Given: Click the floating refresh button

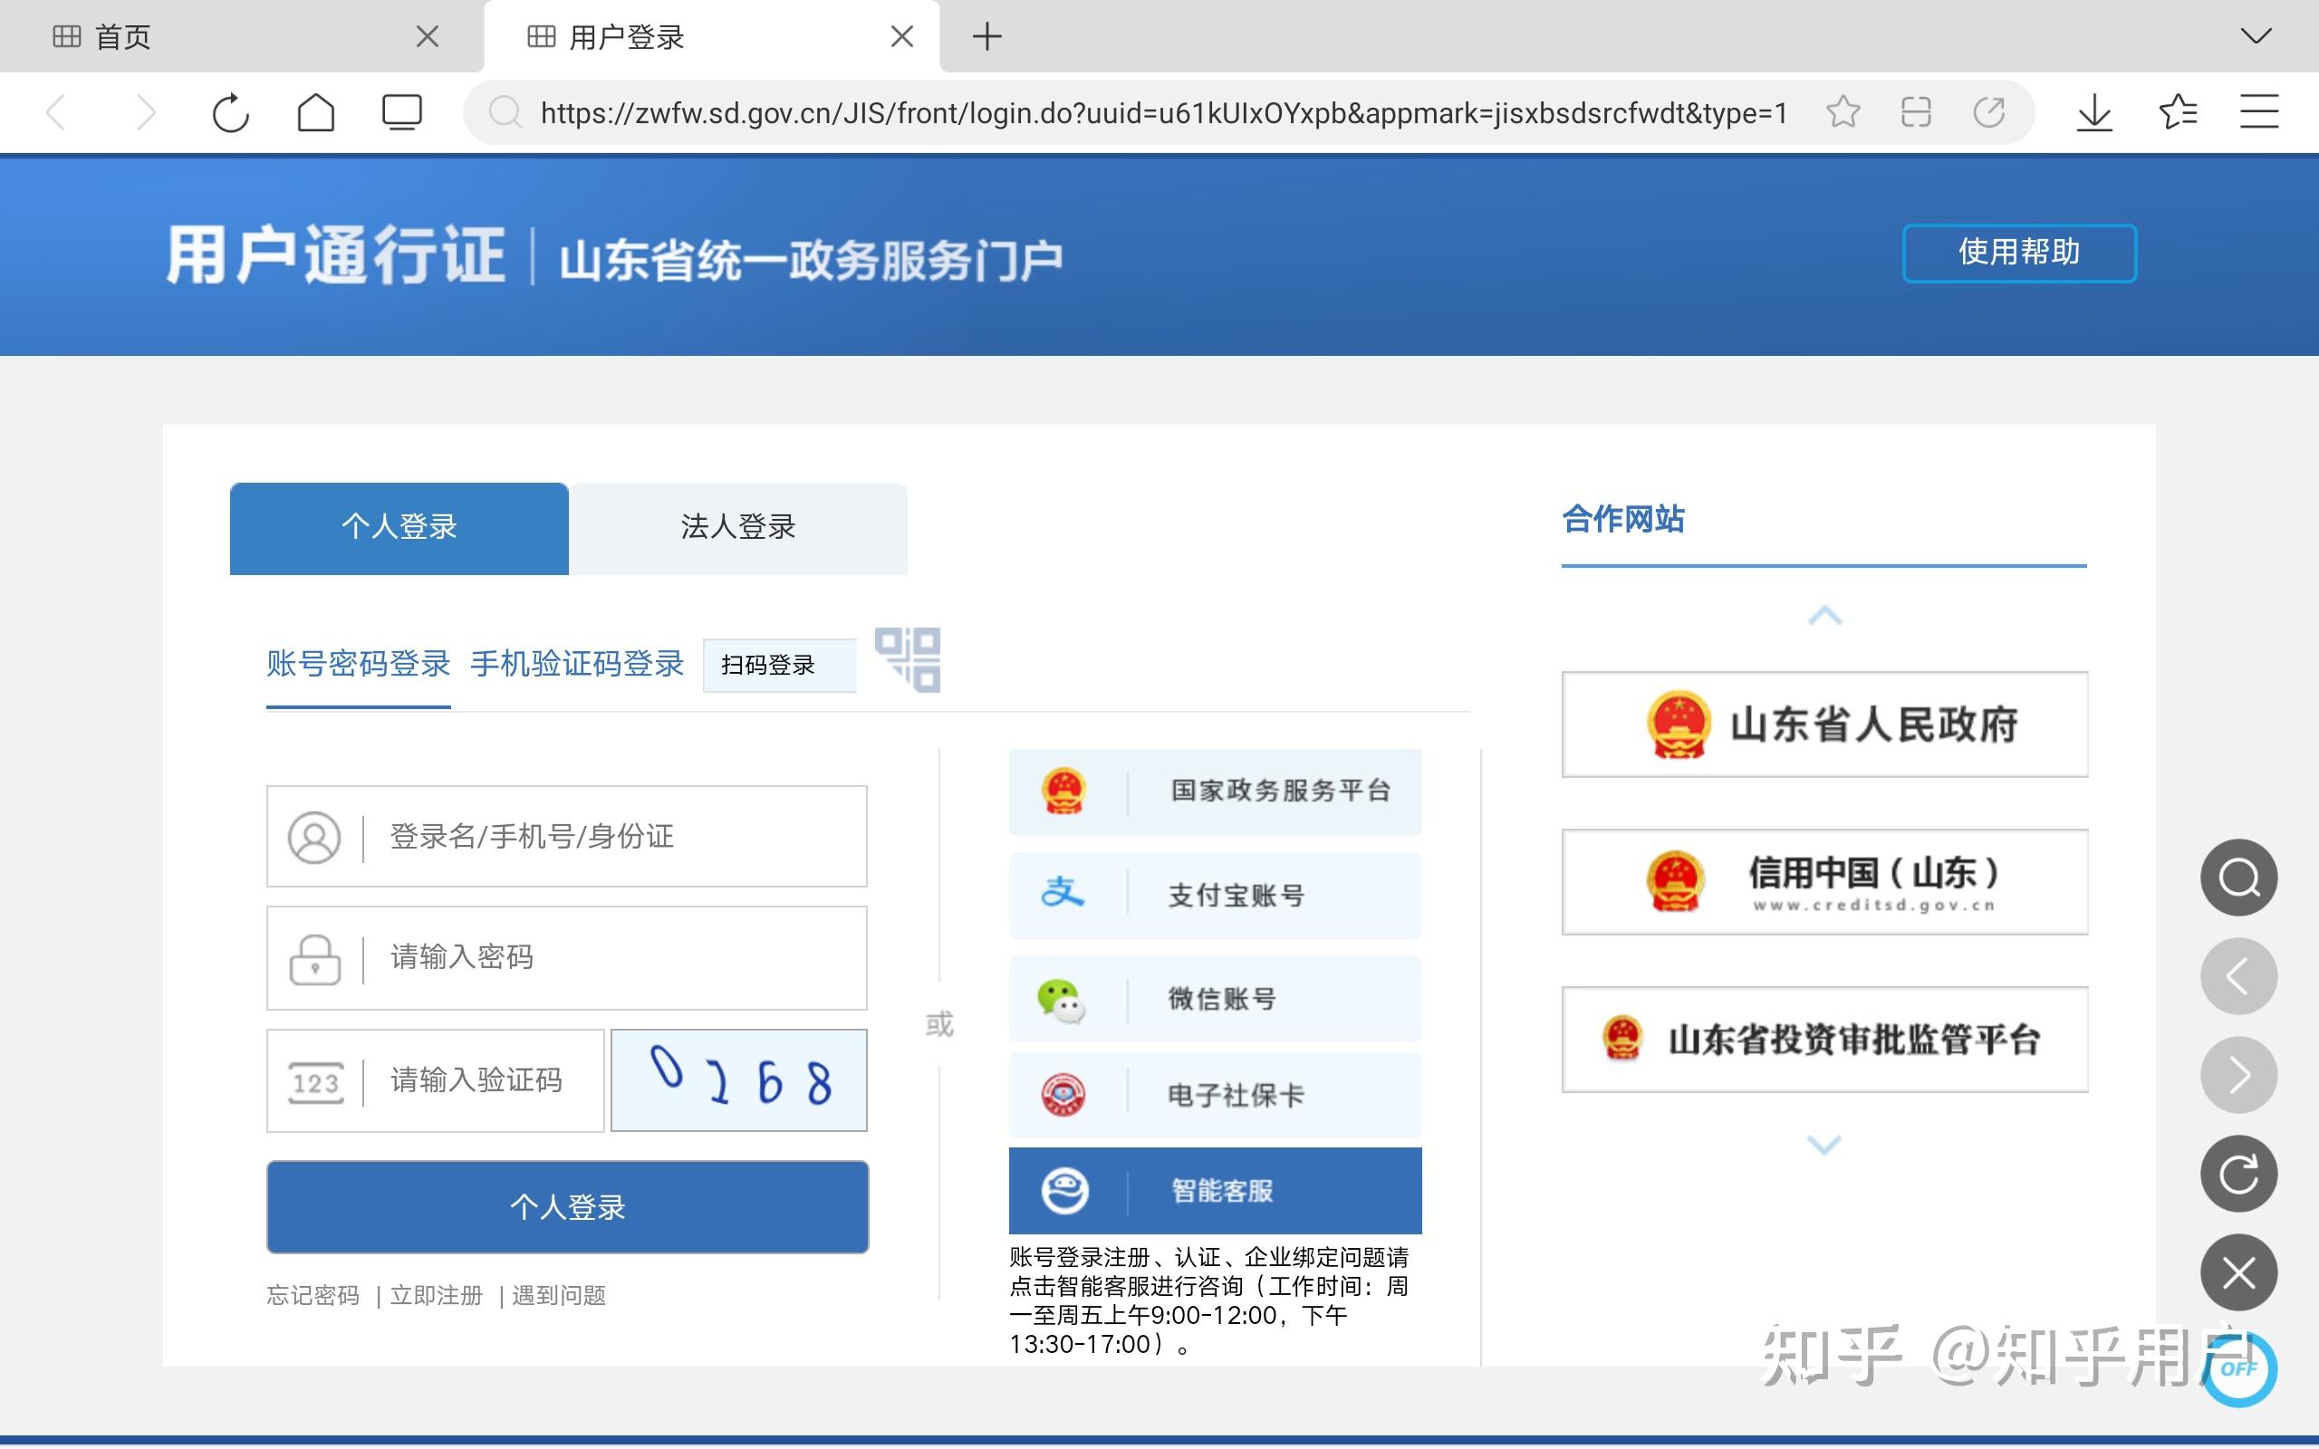Looking at the screenshot, I should (2238, 1174).
